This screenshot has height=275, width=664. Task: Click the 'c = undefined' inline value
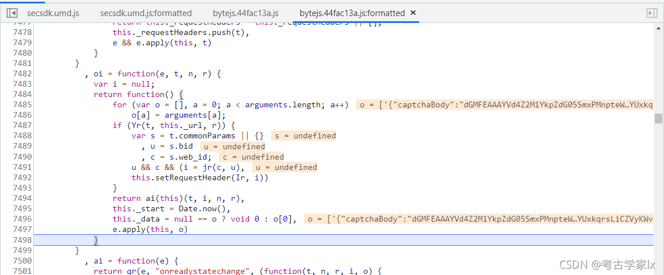point(252,157)
